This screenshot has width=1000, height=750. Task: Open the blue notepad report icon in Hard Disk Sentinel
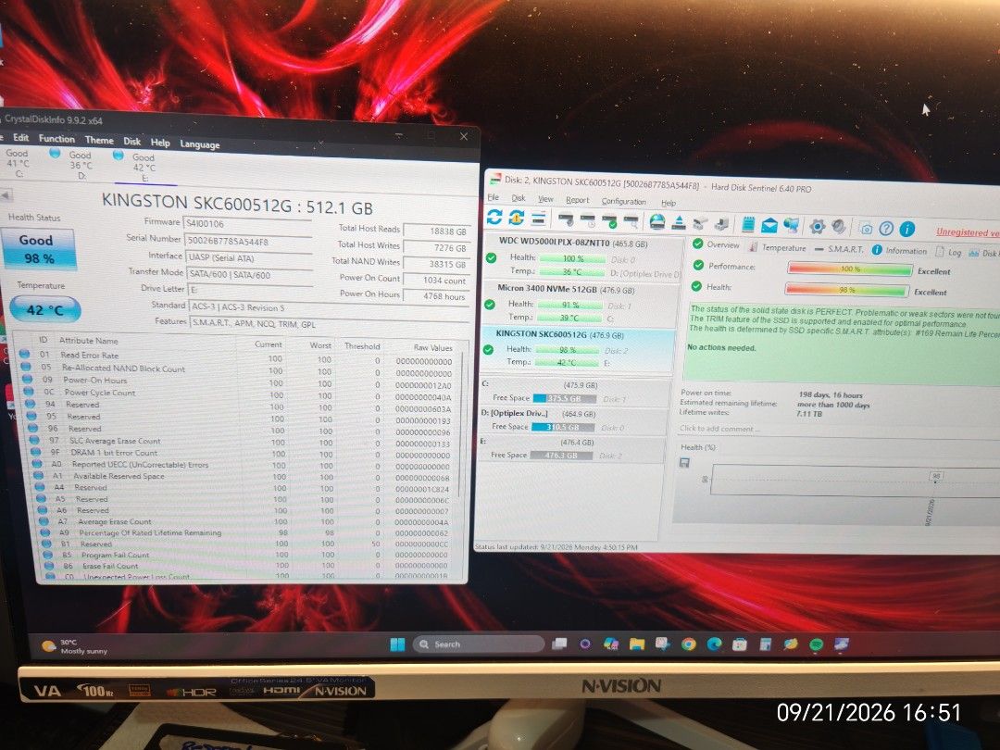point(748,224)
